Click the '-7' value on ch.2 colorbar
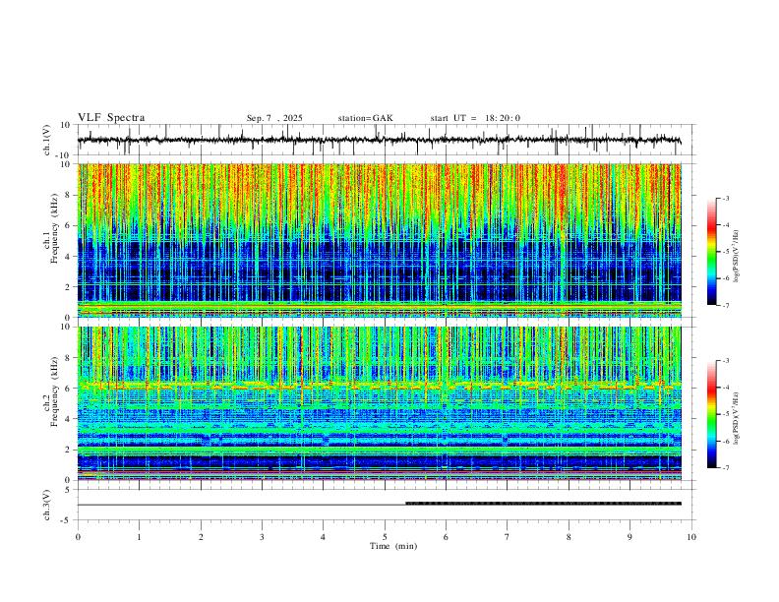Image resolution: width=779 pixels, height=602 pixels. [x=725, y=467]
